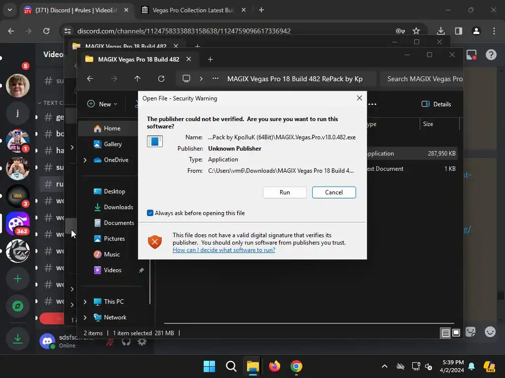Viewport: 505px width, 378px height.
Task: Open Windows Start menu
Action: pyautogui.click(x=209, y=366)
